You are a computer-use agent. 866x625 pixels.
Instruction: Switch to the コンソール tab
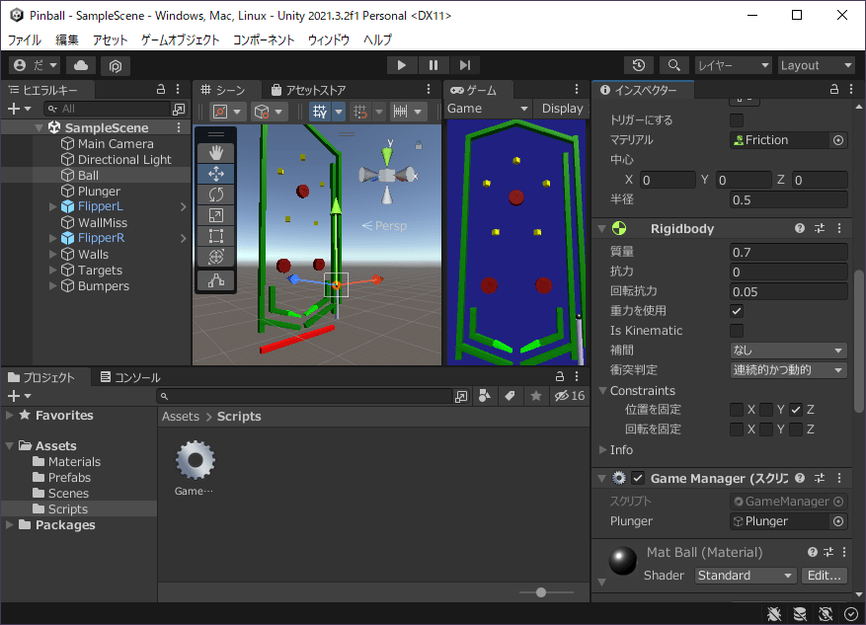point(130,377)
